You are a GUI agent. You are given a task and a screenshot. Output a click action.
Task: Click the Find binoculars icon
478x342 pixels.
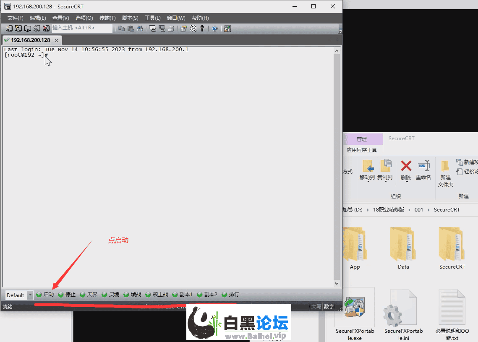(140, 29)
